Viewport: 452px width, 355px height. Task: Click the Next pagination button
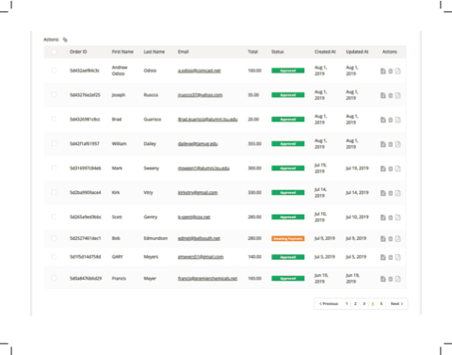pos(396,304)
